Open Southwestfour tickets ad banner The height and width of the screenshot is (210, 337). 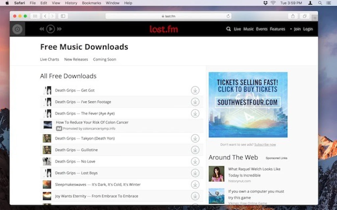248,105
